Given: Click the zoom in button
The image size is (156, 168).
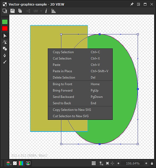Looking at the screenshot, I should pyautogui.click(x=146, y=163).
